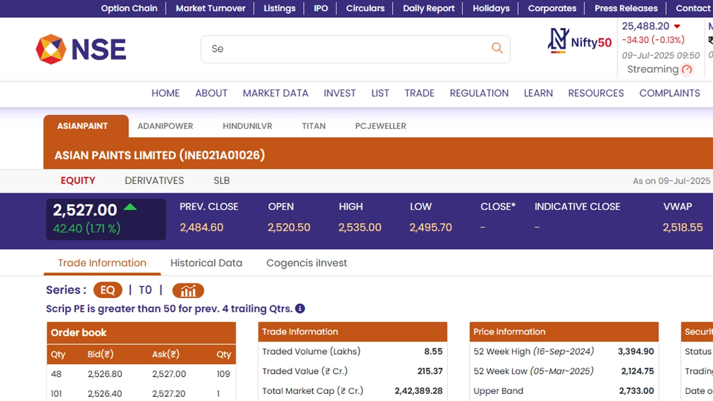The height and width of the screenshot is (401, 713).
Task: Click the search magnifier icon
Action: 497,48
